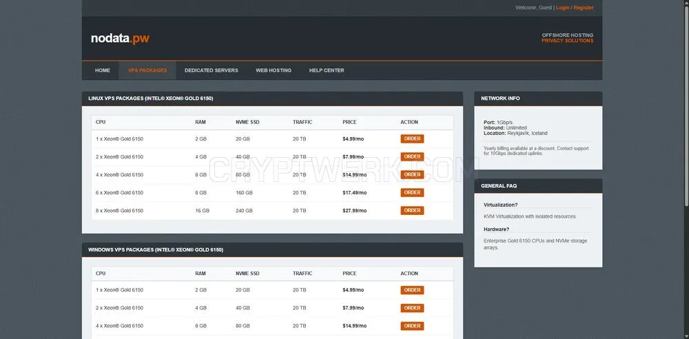Click the NETWORK INFO panel header
The height and width of the screenshot is (339, 689).
(x=538, y=99)
